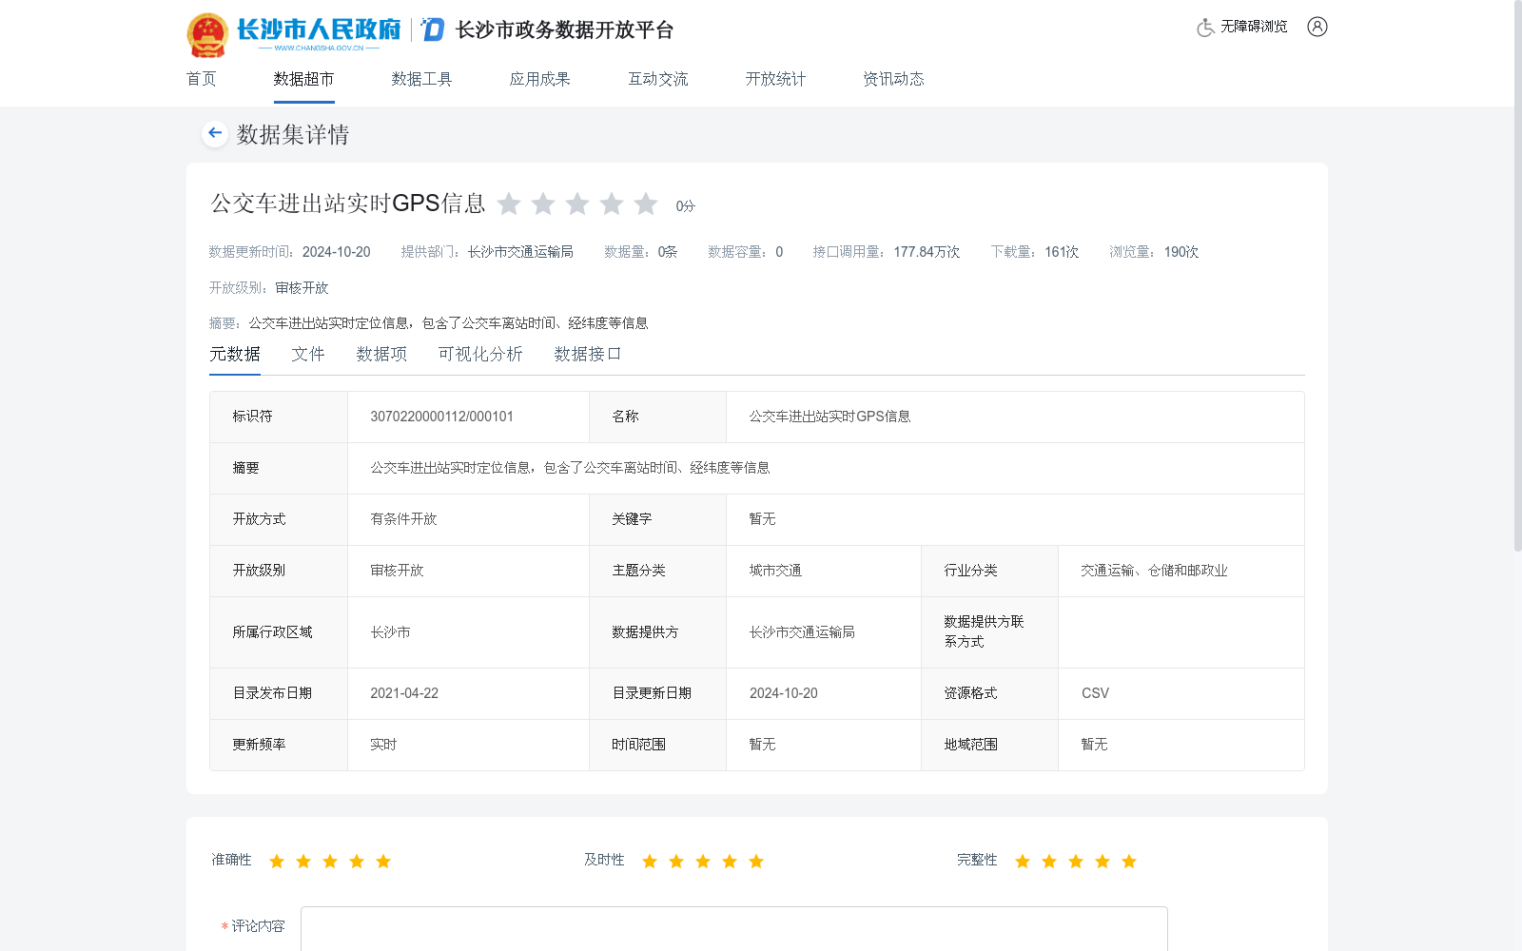Click the 0分 score label

pos(685,206)
